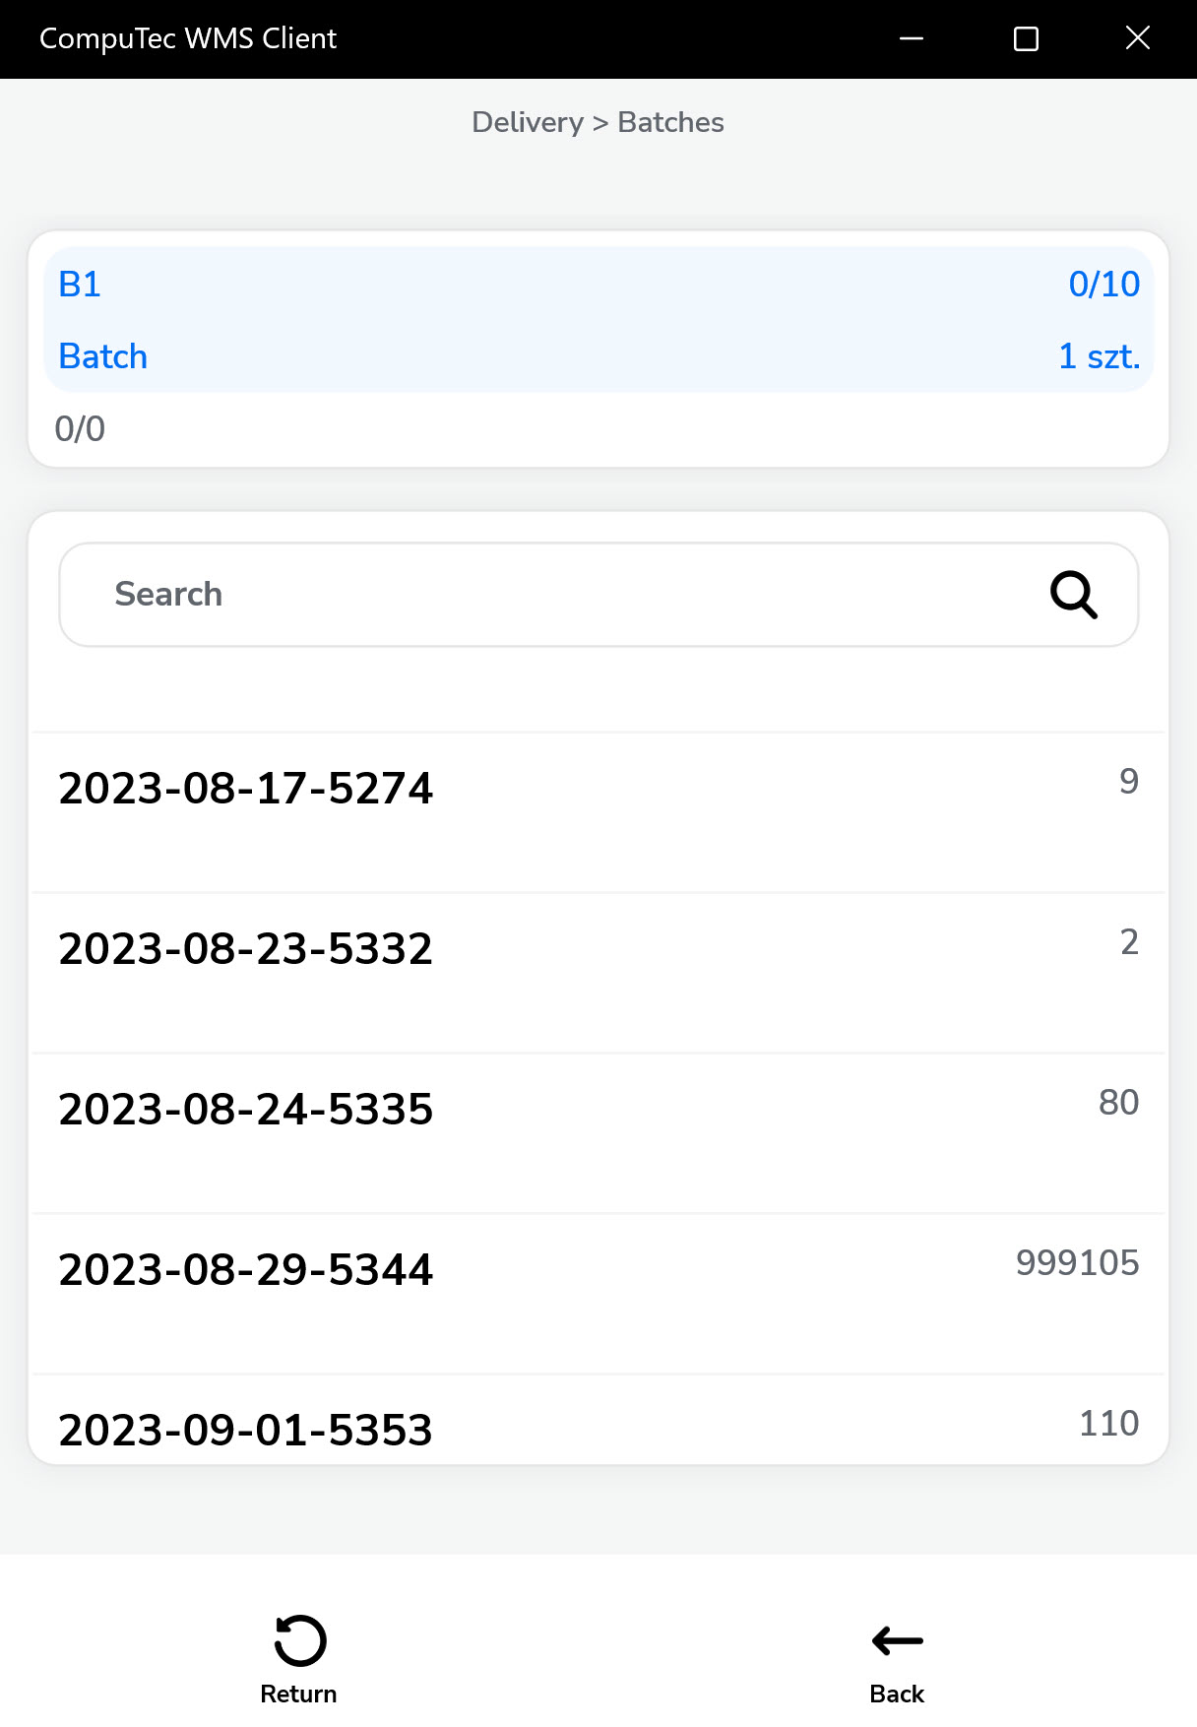
Task: Click the Back left-arrow icon
Action: pyautogui.click(x=897, y=1640)
